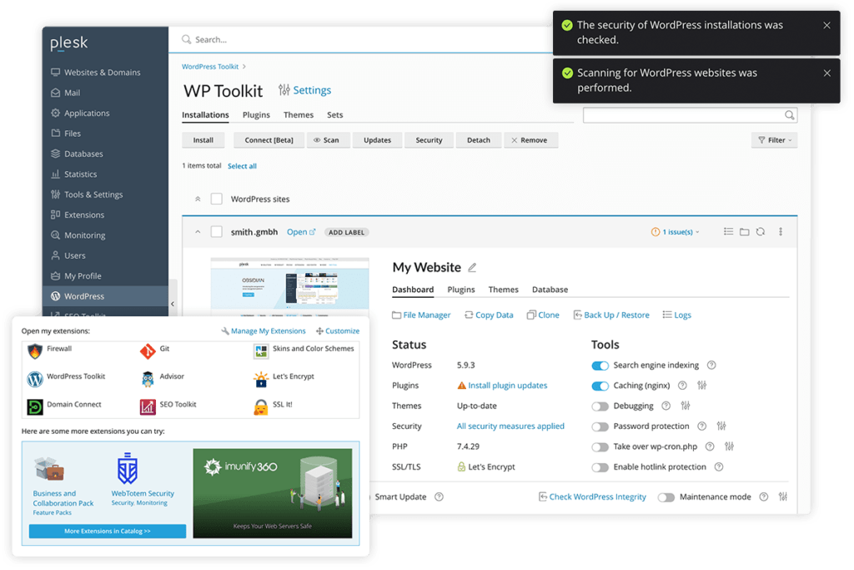Open the Database tab of My Website

(x=550, y=290)
